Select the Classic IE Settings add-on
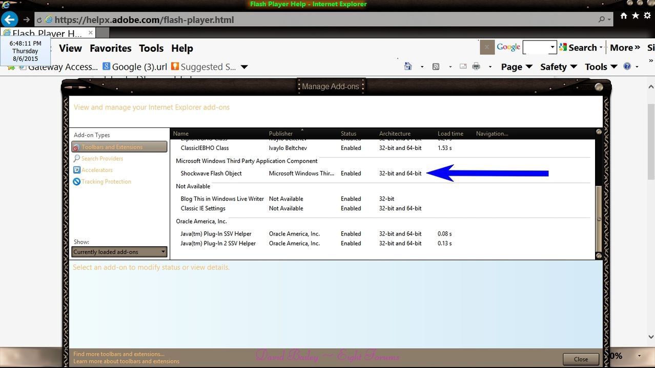This screenshot has height=368, width=655. (382, 208)
